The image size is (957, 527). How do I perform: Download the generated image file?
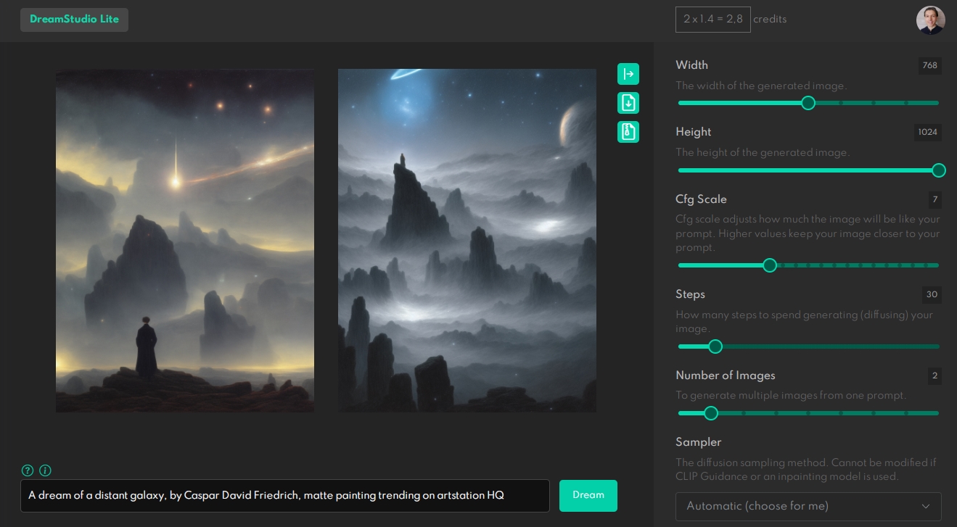coord(628,103)
